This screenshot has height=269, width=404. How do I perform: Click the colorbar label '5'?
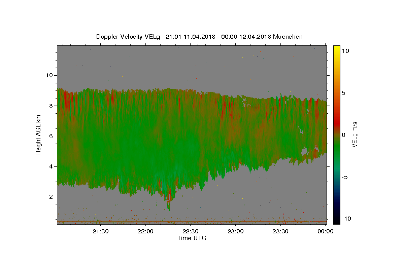(x=343, y=92)
